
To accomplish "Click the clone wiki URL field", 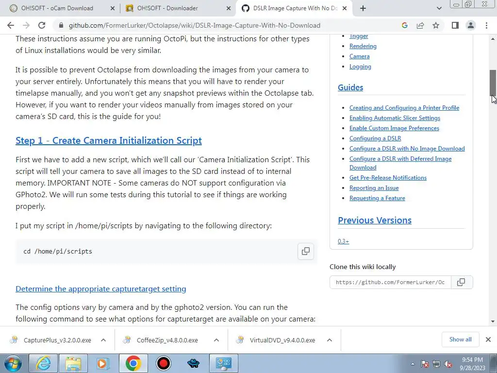I will point(390,282).
